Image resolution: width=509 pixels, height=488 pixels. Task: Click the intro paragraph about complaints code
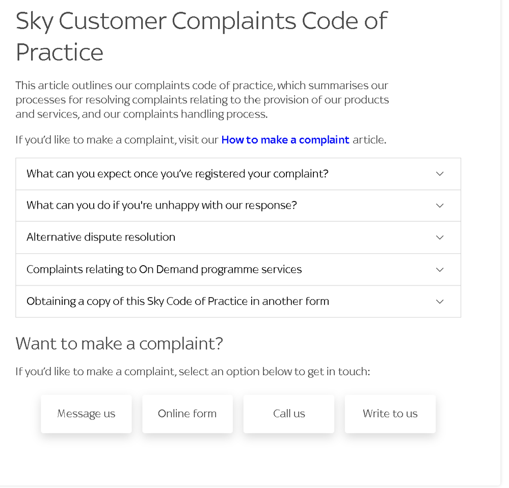202,100
